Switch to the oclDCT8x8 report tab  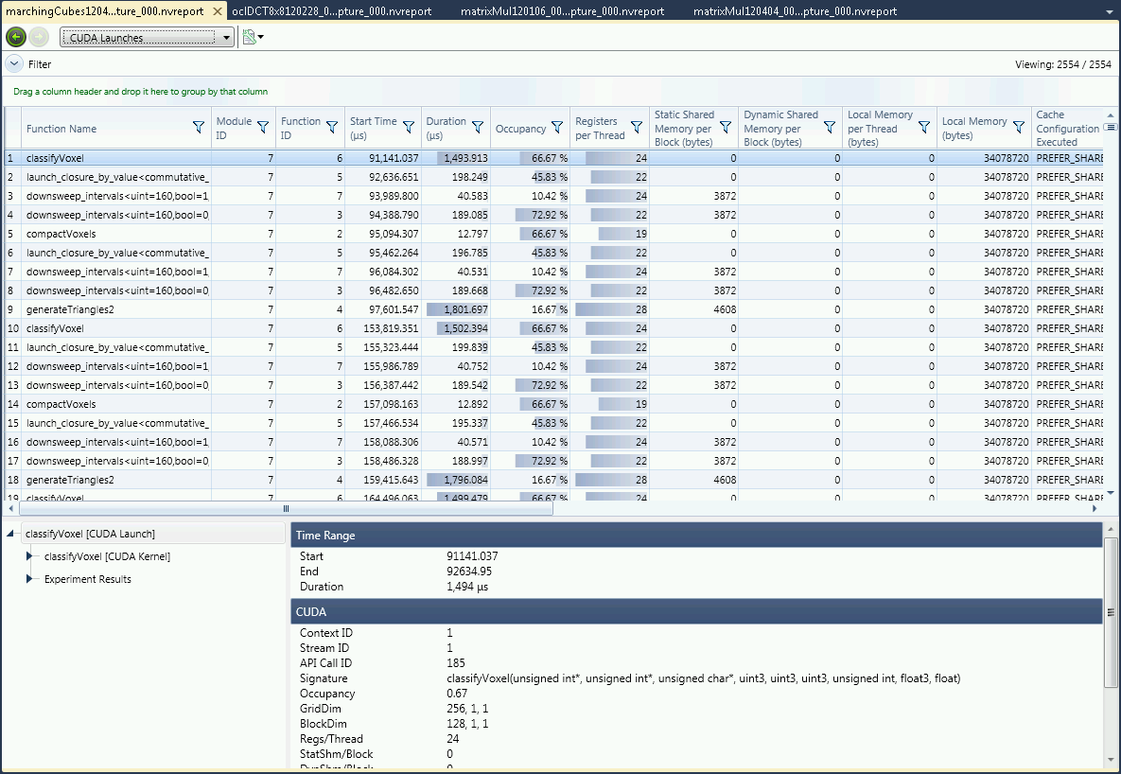pos(331,11)
